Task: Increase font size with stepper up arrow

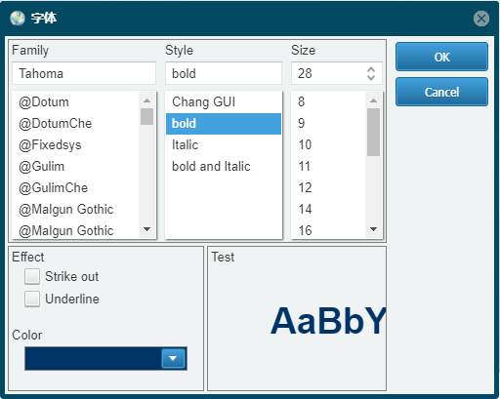Action: coord(371,69)
